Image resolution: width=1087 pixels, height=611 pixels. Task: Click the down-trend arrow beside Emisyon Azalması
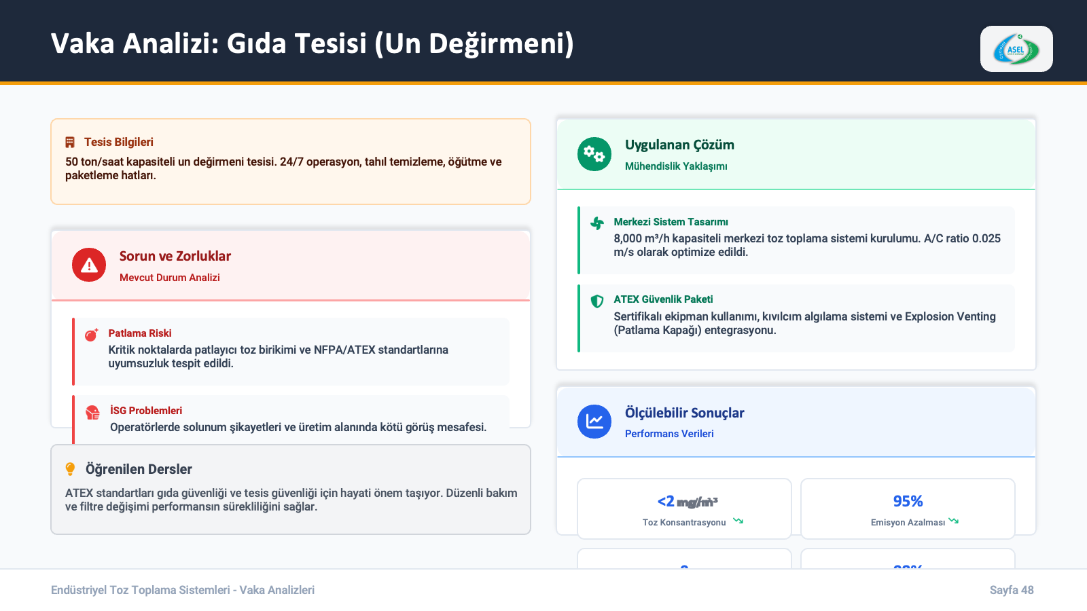click(954, 521)
